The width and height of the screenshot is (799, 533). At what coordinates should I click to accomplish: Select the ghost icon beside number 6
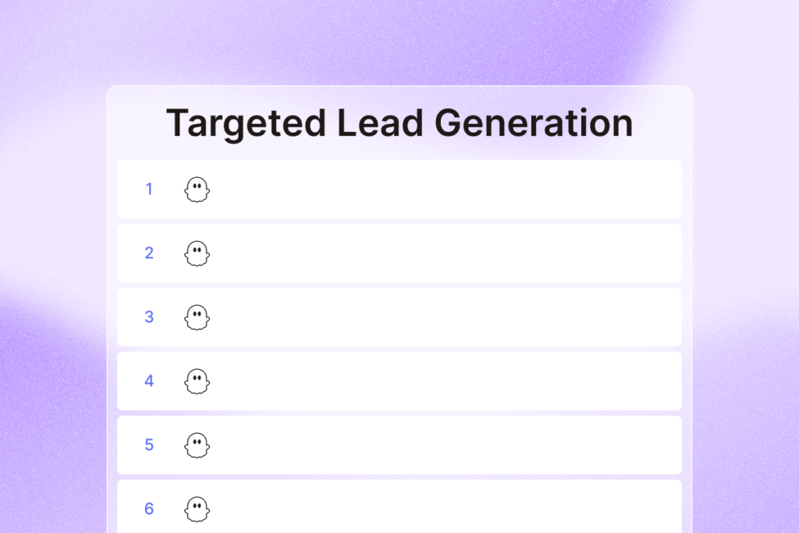[197, 509]
